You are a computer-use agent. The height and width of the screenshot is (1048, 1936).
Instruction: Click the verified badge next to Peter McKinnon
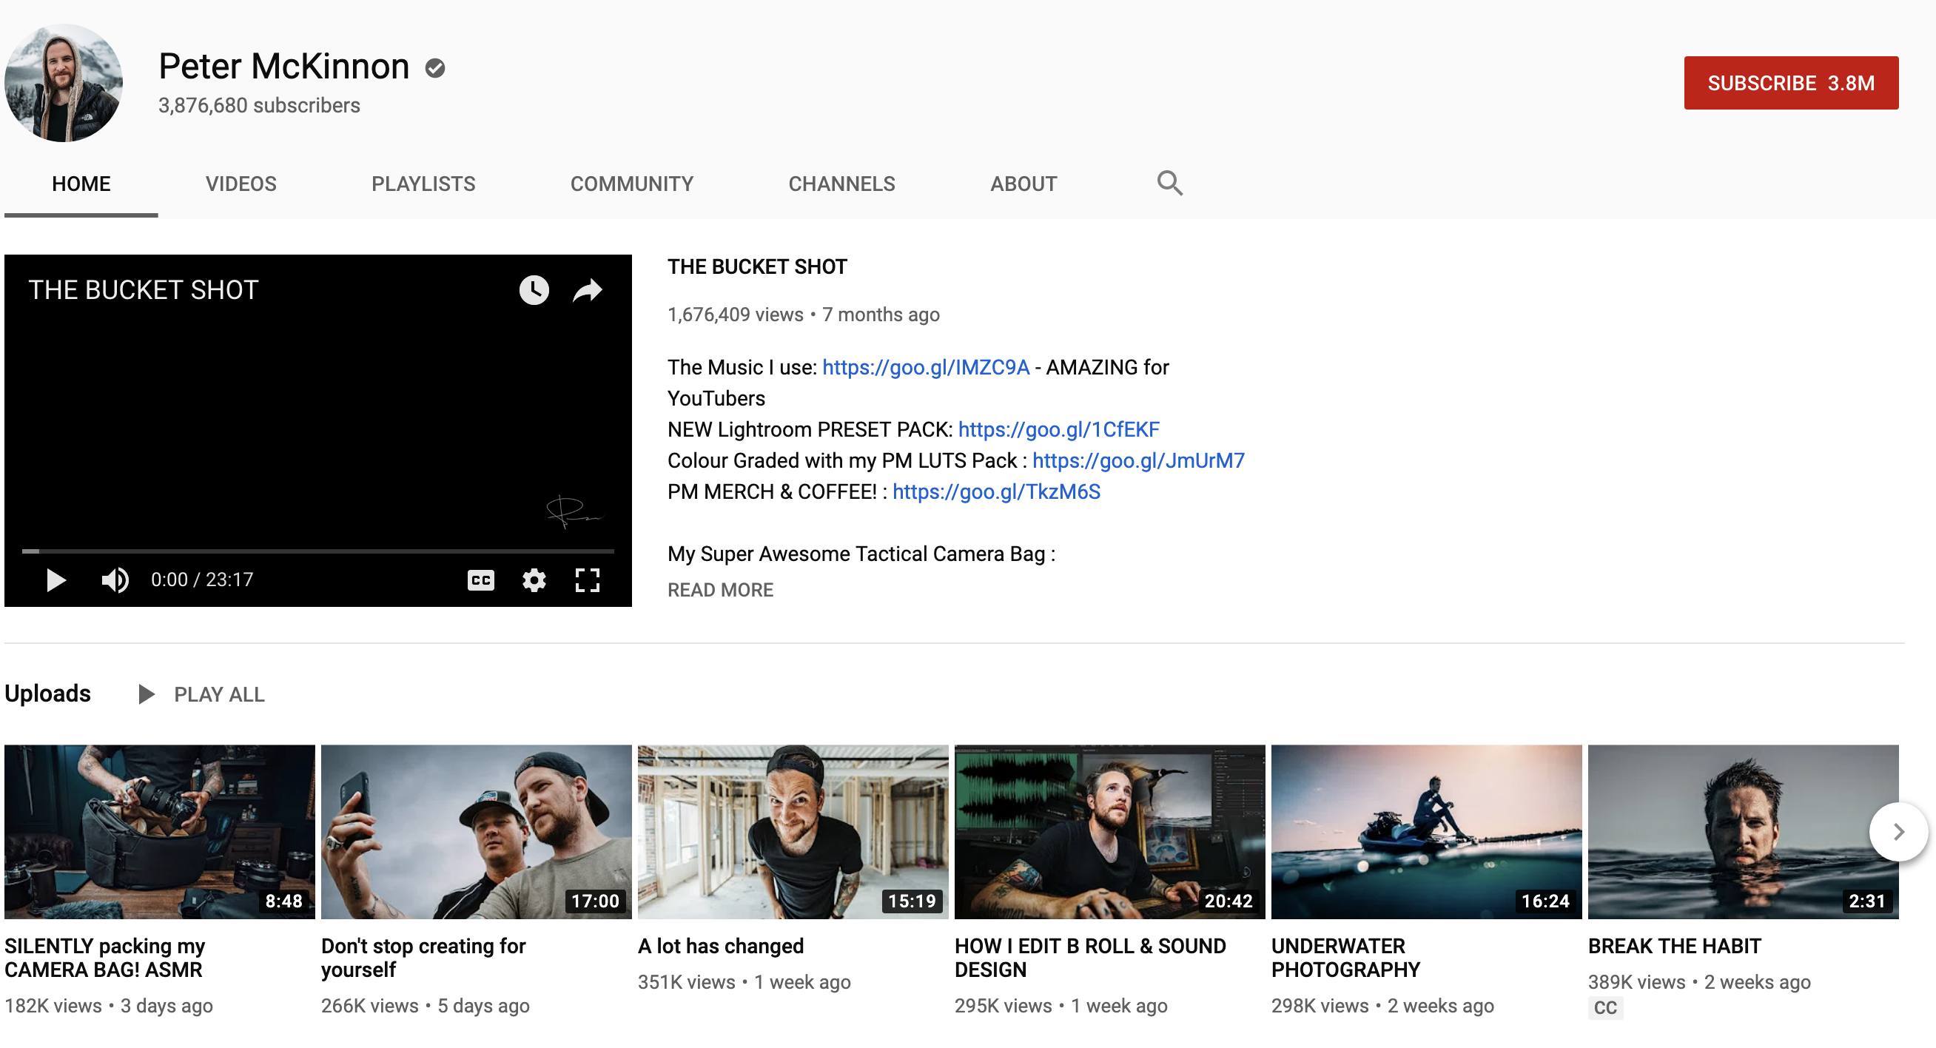click(435, 68)
